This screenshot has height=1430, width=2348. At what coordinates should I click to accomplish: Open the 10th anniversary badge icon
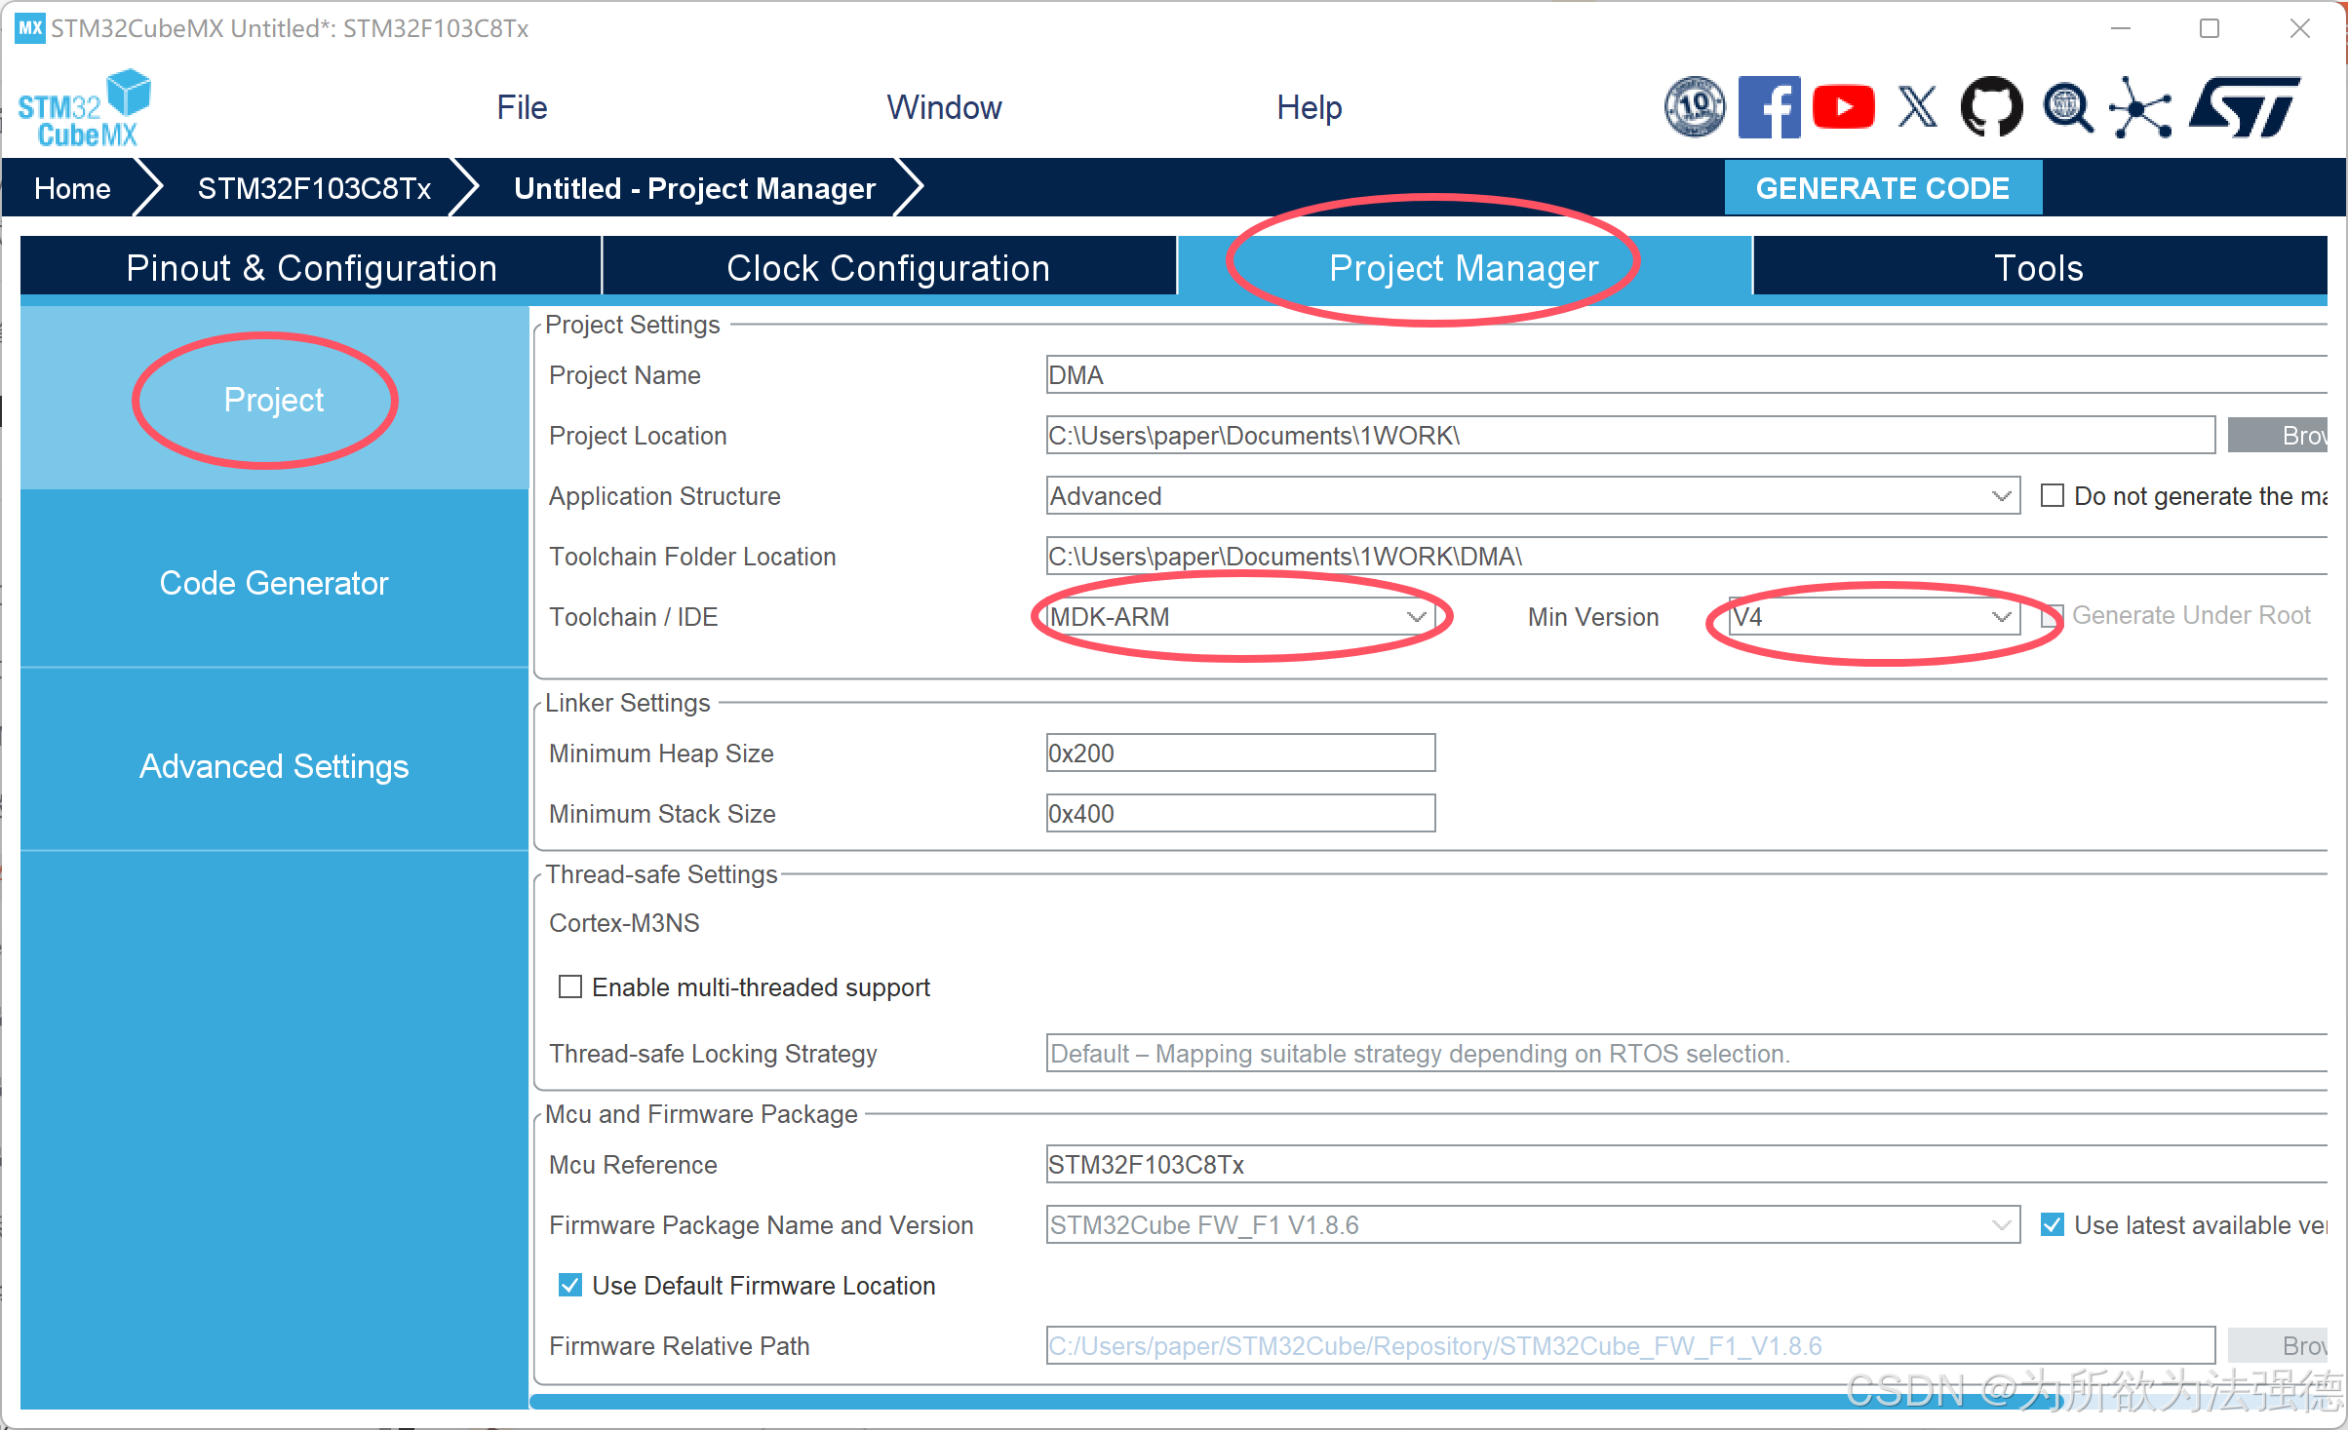click(1695, 107)
